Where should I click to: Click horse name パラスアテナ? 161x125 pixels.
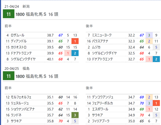point(100,41)
